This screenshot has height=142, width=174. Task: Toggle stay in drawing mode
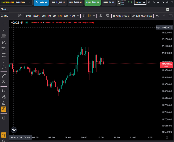click(x=4, y=97)
